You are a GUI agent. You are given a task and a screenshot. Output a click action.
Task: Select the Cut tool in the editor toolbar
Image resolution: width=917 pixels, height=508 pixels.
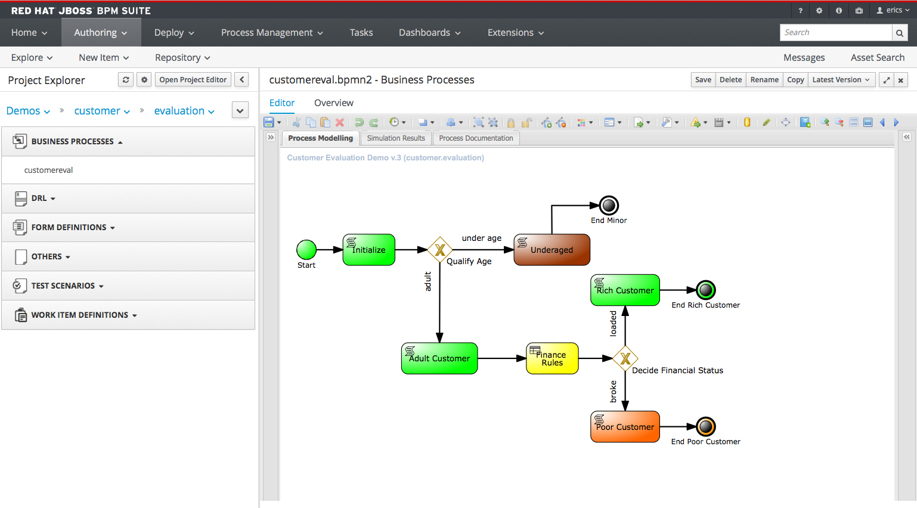296,122
